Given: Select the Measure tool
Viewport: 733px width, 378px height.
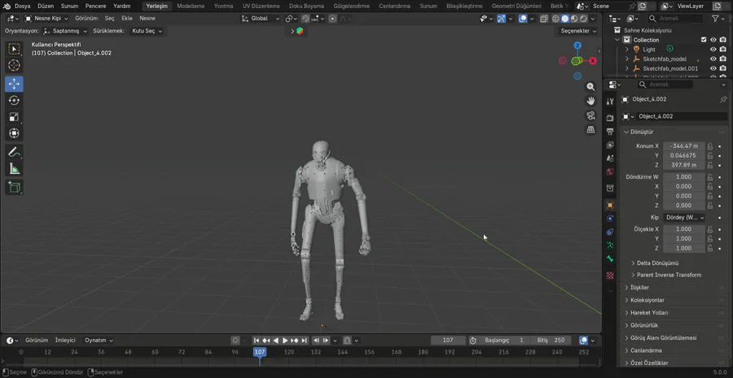Looking at the screenshot, I should 14,168.
